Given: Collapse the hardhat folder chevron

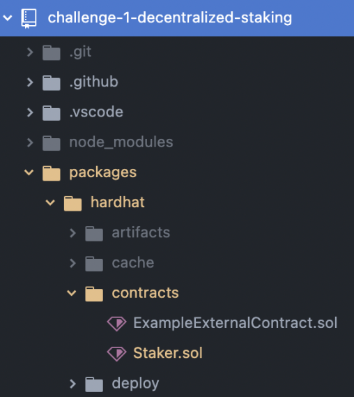Looking at the screenshot, I should [50, 202].
